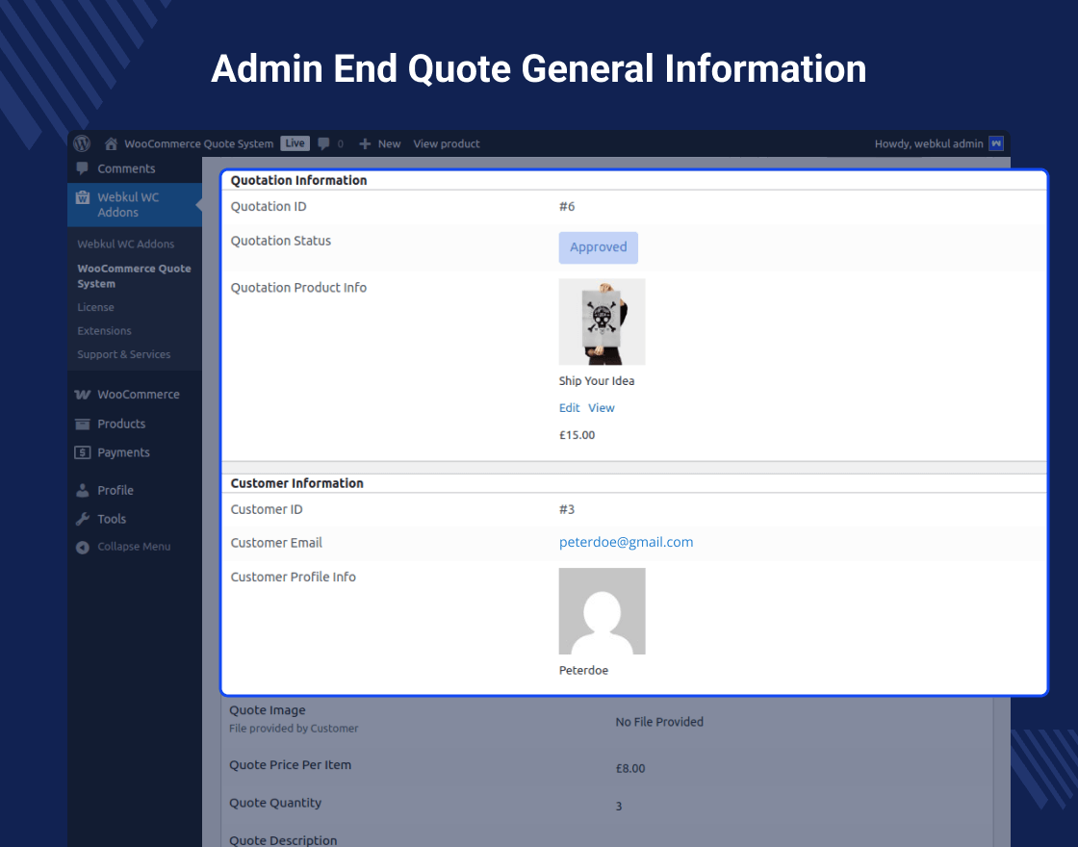Click the Approved status badge
Screen dimensions: 1078x847
598,247
